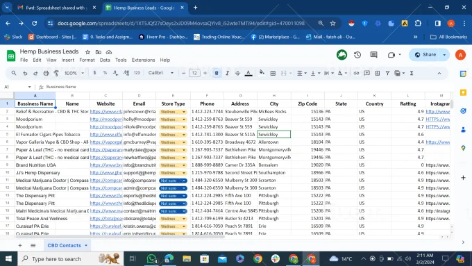Open the Total Peace And Wellness website link
This screenshot has width=472, height=266.
pyautogui.click(x=106, y=218)
